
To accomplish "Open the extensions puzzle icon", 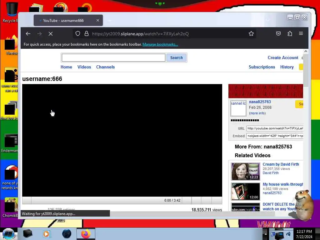I will [290, 34].
